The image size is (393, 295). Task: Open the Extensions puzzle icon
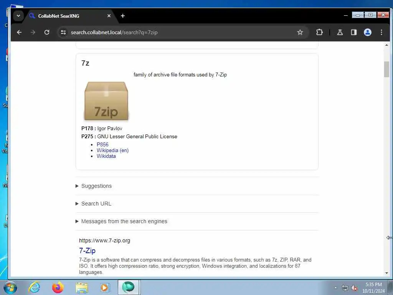click(x=319, y=32)
